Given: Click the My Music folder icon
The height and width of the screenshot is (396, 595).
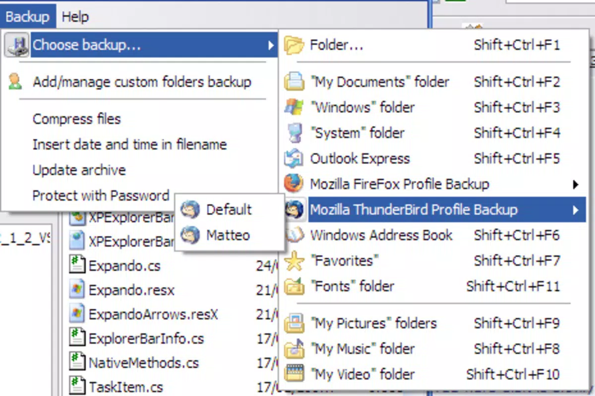Looking at the screenshot, I should click(294, 349).
